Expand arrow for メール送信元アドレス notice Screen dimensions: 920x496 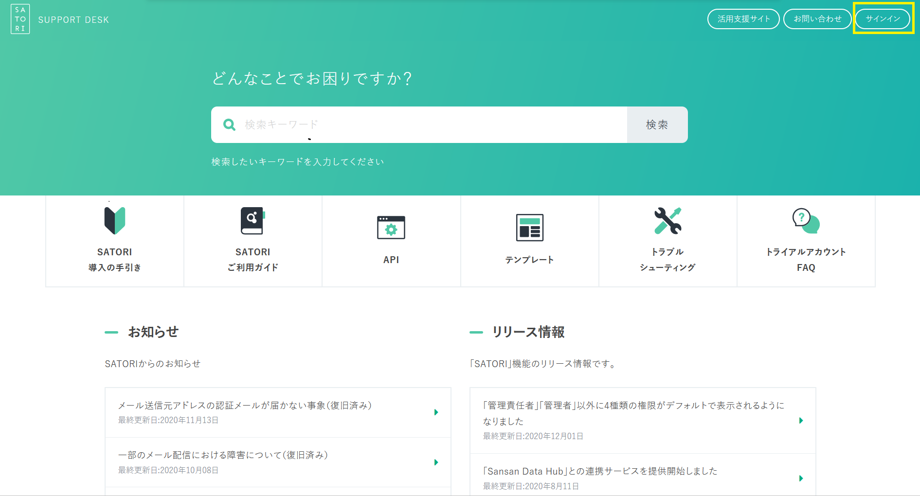(436, 412)
